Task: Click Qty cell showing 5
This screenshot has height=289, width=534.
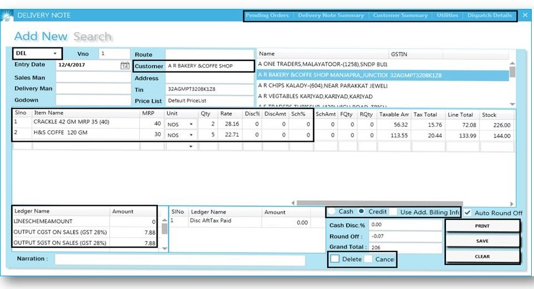Action: click(207, 135)
